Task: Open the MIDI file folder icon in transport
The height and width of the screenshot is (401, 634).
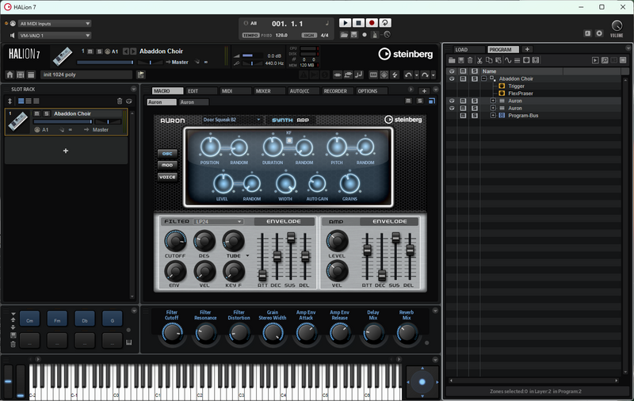Action: click(344, 35)
